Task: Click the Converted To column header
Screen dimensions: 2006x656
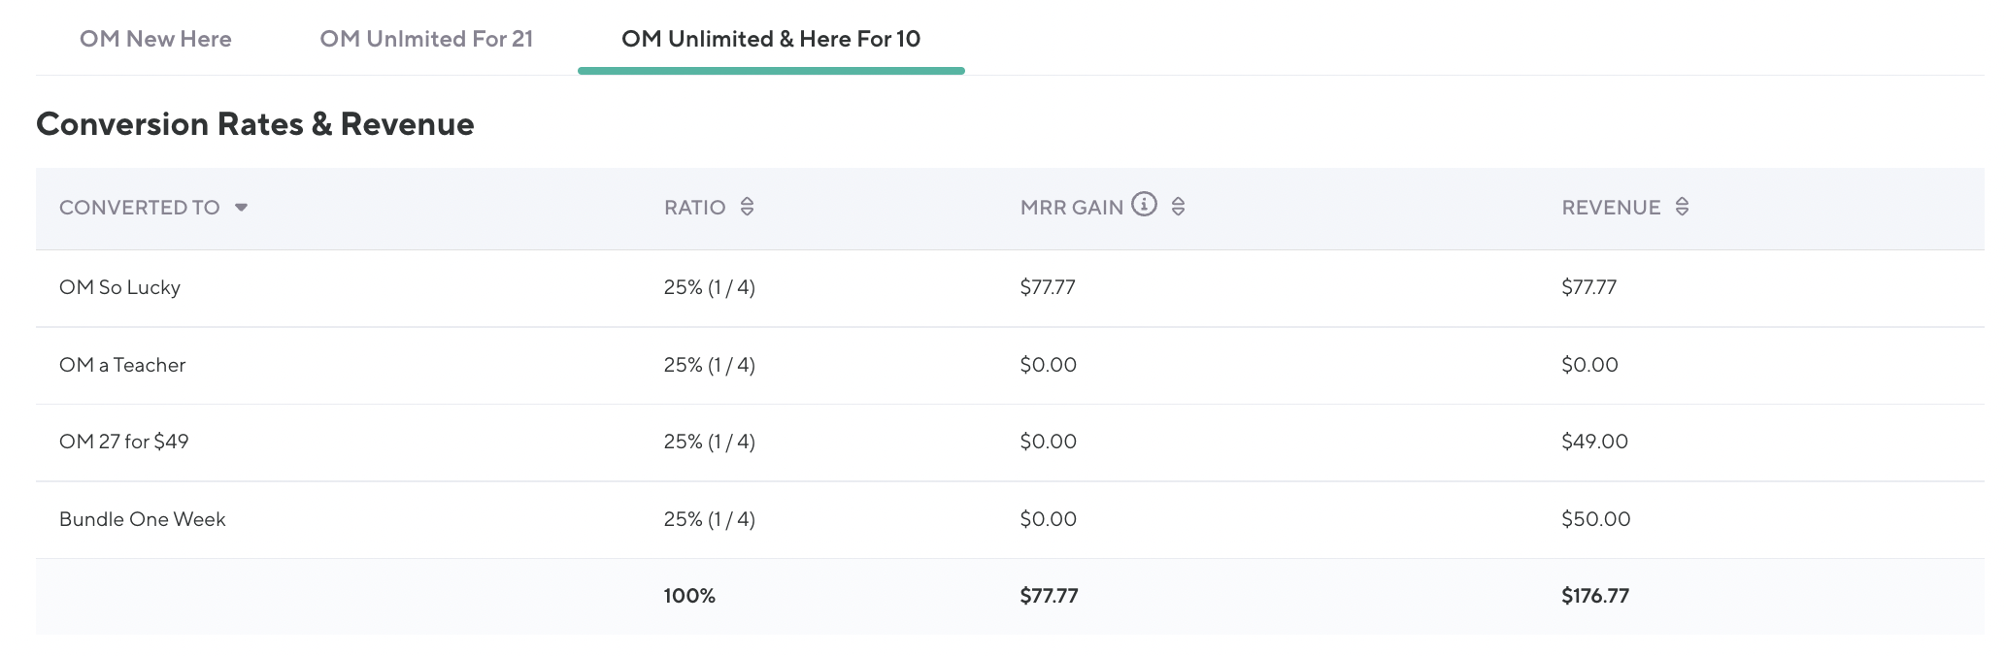Action: click(x=139, y=208)
